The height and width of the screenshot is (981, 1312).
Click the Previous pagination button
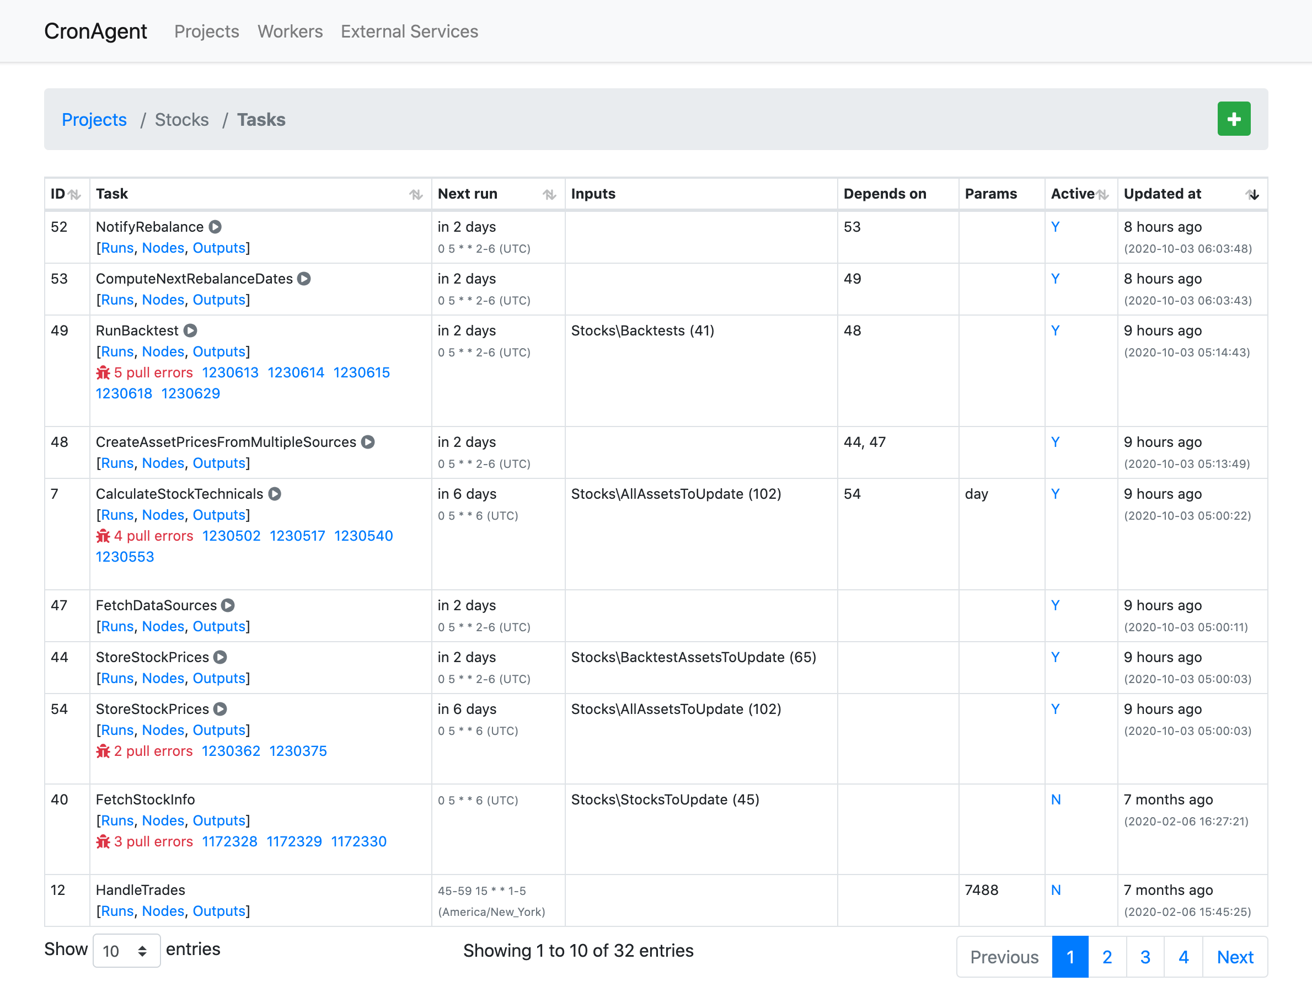pos(1004,957)
